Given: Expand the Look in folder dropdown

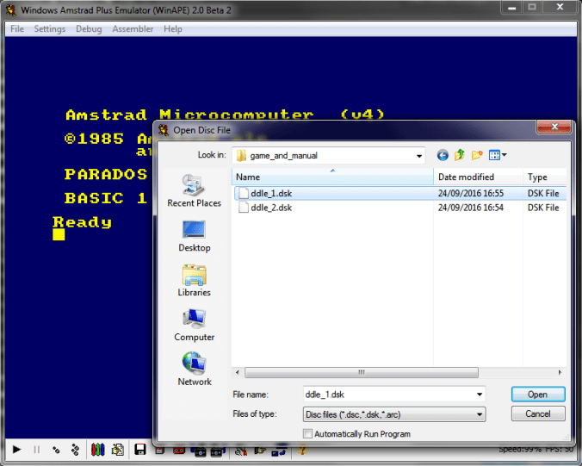Looking at the screenshot, I should click(x=419, y=156).
